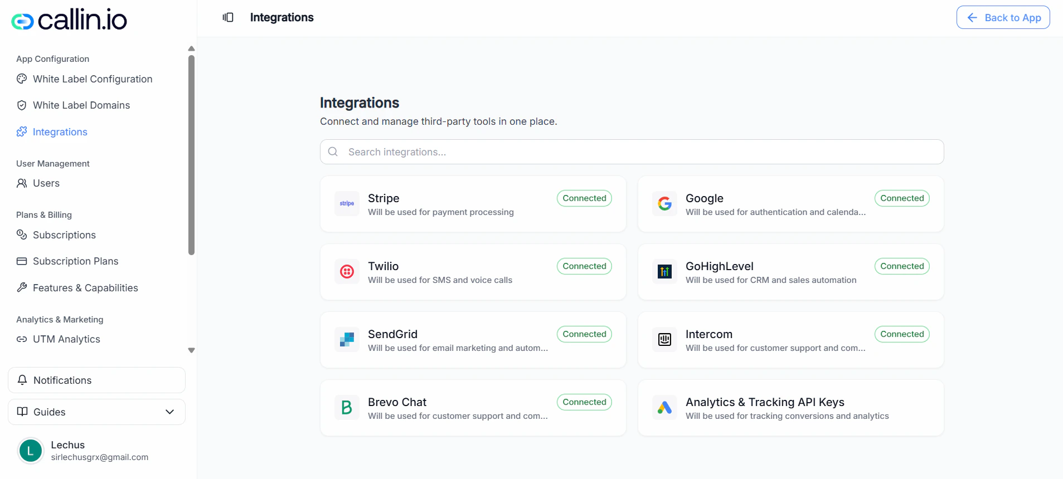The image size is (1063, 479).
Task: Expand the Guides dropdown chevron
Action: 170,412
